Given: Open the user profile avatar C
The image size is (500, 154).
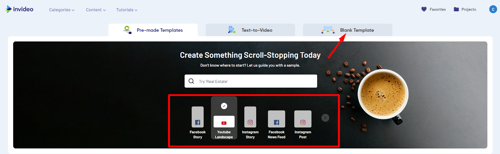Looking at the screenshot, I should point(493,9).
